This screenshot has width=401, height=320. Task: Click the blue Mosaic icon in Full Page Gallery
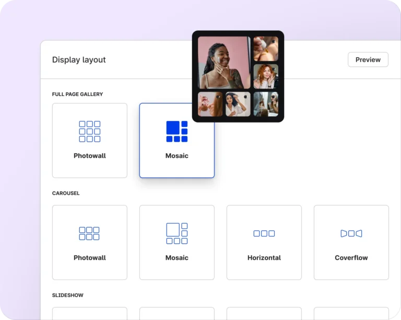click(176, 131)
